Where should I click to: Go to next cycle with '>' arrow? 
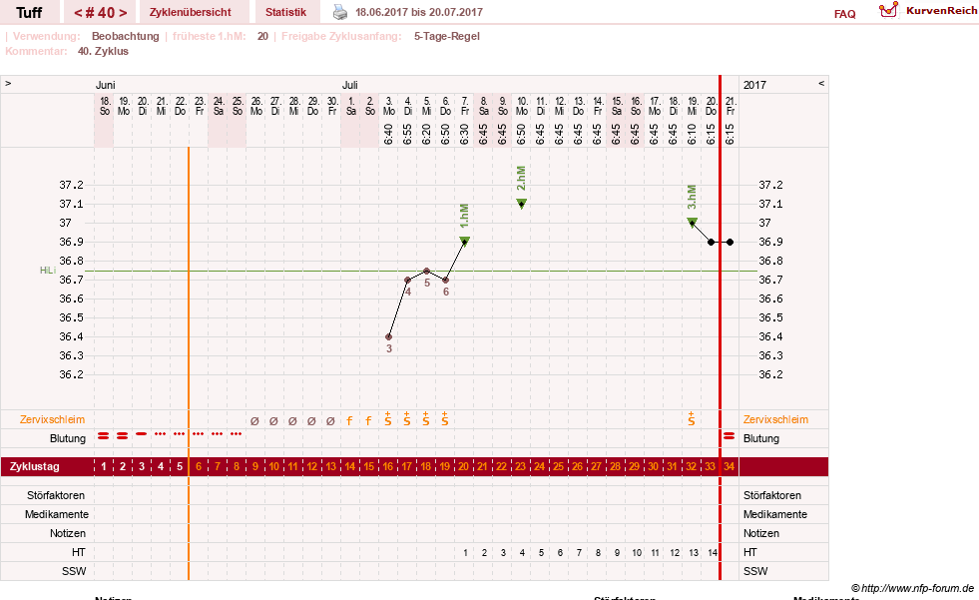pos(123,13)
